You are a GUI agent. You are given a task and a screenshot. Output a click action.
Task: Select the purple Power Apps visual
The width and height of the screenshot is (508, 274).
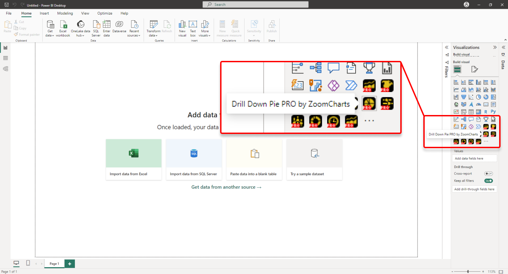[471, 127]
